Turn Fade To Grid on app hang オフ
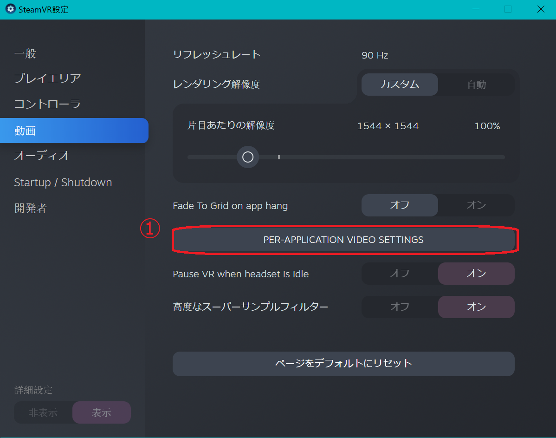This screenshot has width=556, height=438. pyautogui.click(x=400, y=205)
